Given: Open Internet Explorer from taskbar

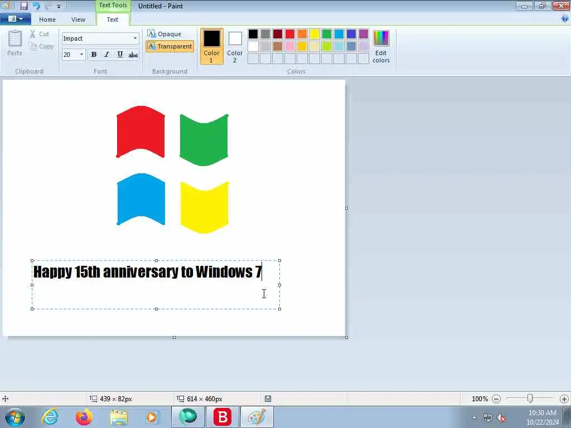Looking at the screenshot, I should coord(50,417).
